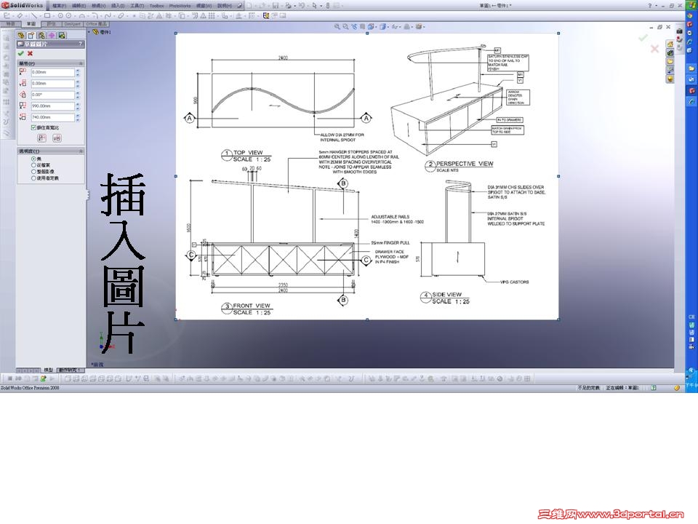The image size is (698, 524).
Task: Switch to the Office 產品 tab
Action: click(96, 23)
